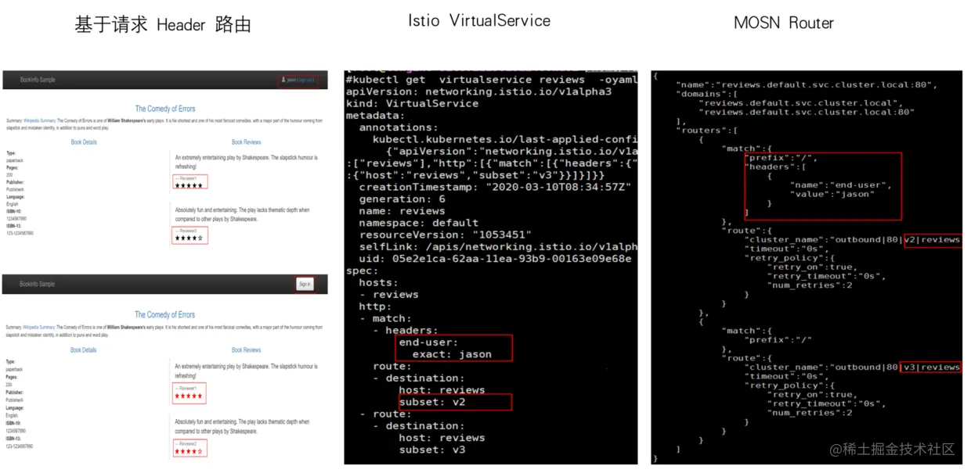Click the 'spec:' line in the YAML

click(362, 271)
